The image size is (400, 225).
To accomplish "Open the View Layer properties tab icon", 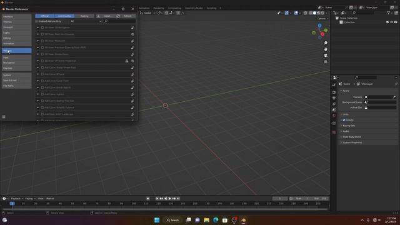I will tap(334, 104).
